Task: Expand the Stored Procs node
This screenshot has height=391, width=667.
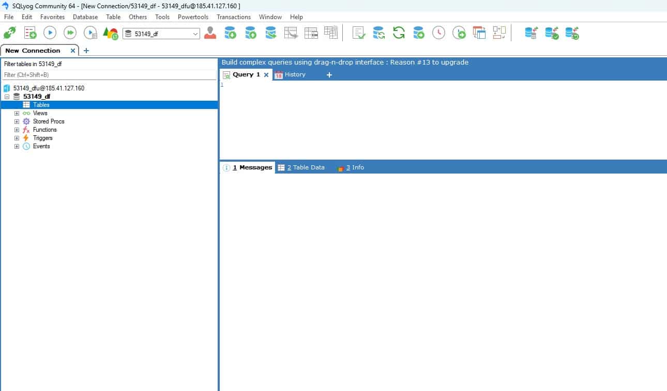Action: 16,121
